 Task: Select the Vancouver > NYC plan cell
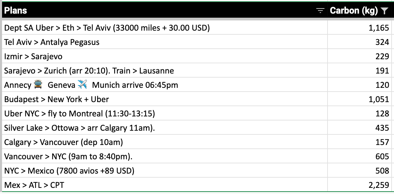[68, 157]
